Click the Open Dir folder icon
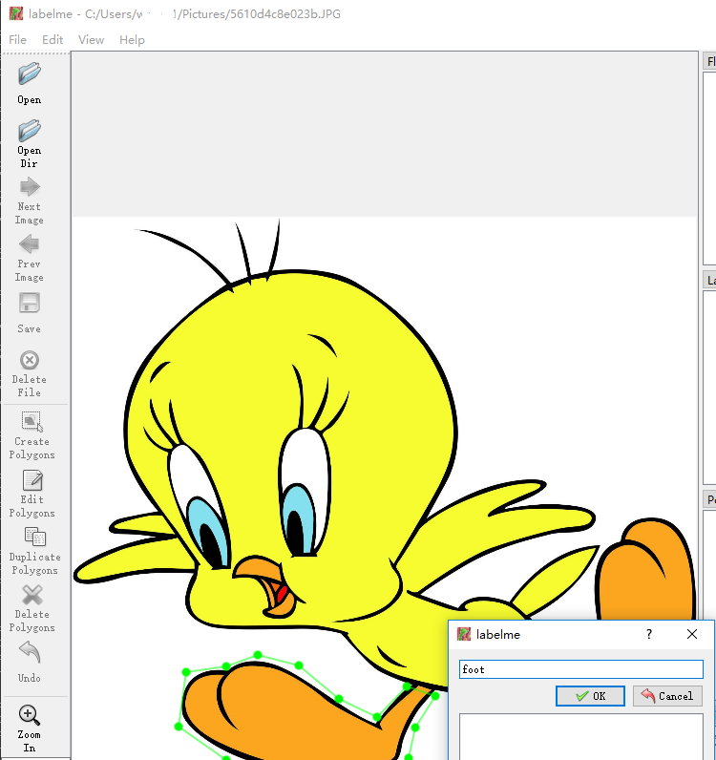The image size is (716, 760). (29, 131)
